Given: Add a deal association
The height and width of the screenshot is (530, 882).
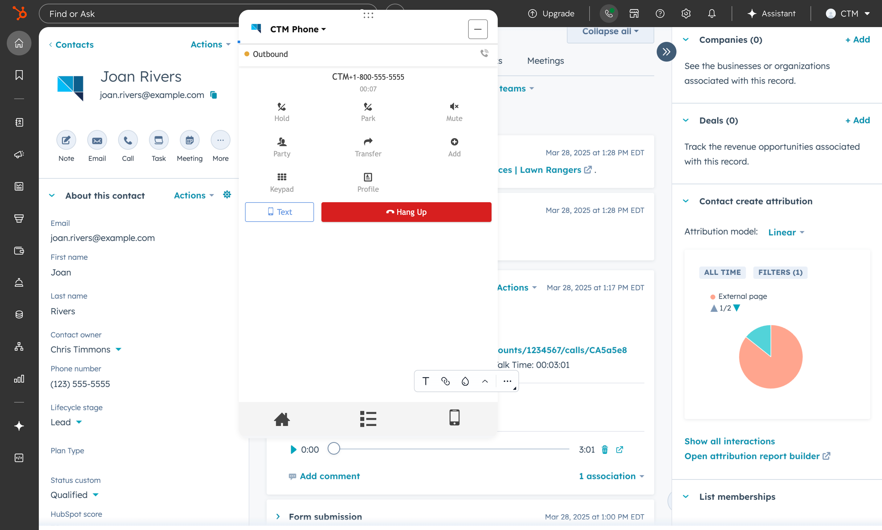Looking at the screenshot, I should [x=857, y=120].
